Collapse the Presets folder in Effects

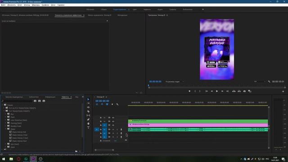(x=3, y=105)
